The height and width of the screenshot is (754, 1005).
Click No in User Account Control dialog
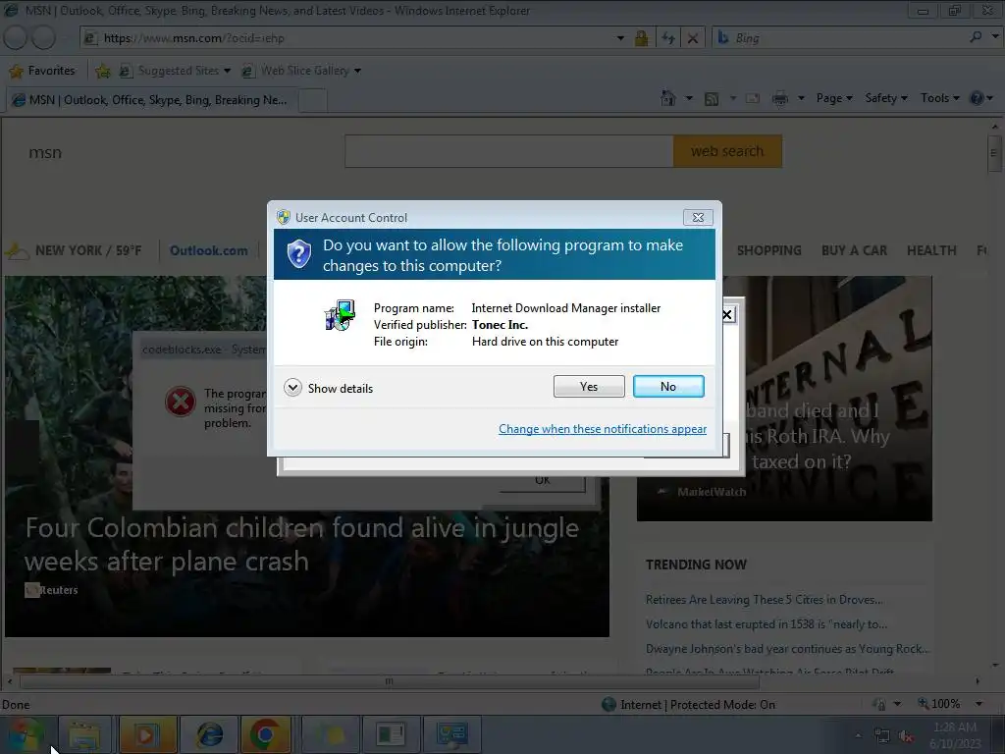point(667,387)
